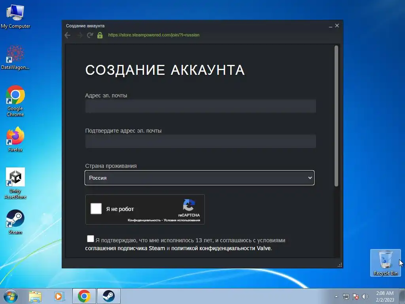Click the store.steampowered.com URL text
The image size is (405, 304).
click(154, 35)
